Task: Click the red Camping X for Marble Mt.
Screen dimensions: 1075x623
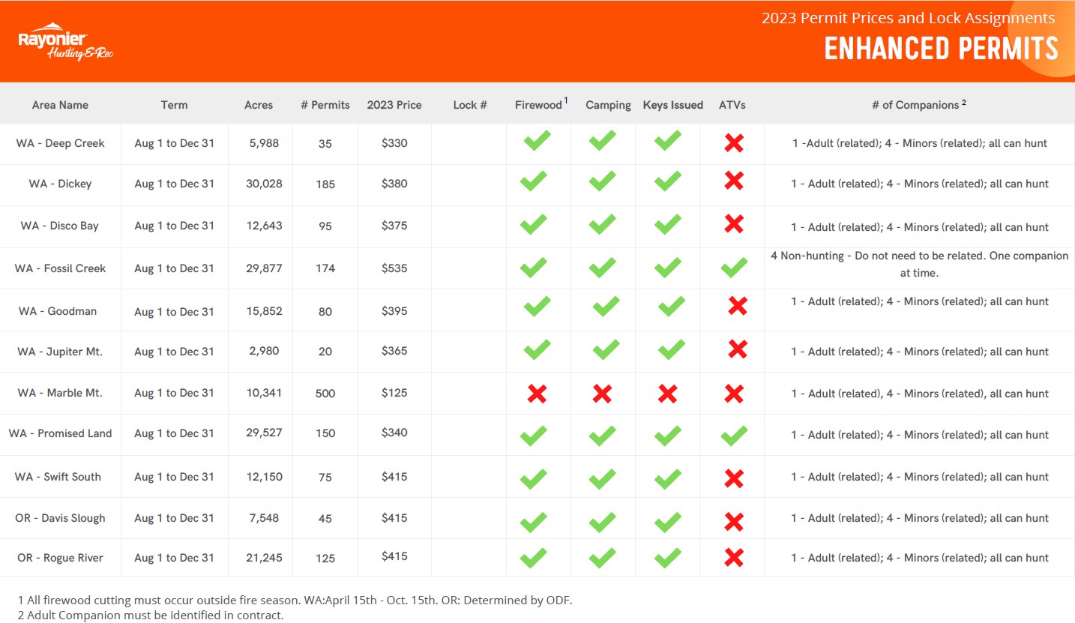Action: [x=602, y=394]
